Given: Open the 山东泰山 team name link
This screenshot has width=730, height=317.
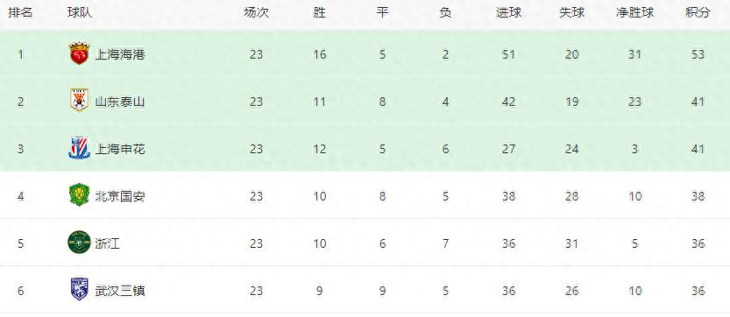Looking at the screenshot, I should (120, 102).
